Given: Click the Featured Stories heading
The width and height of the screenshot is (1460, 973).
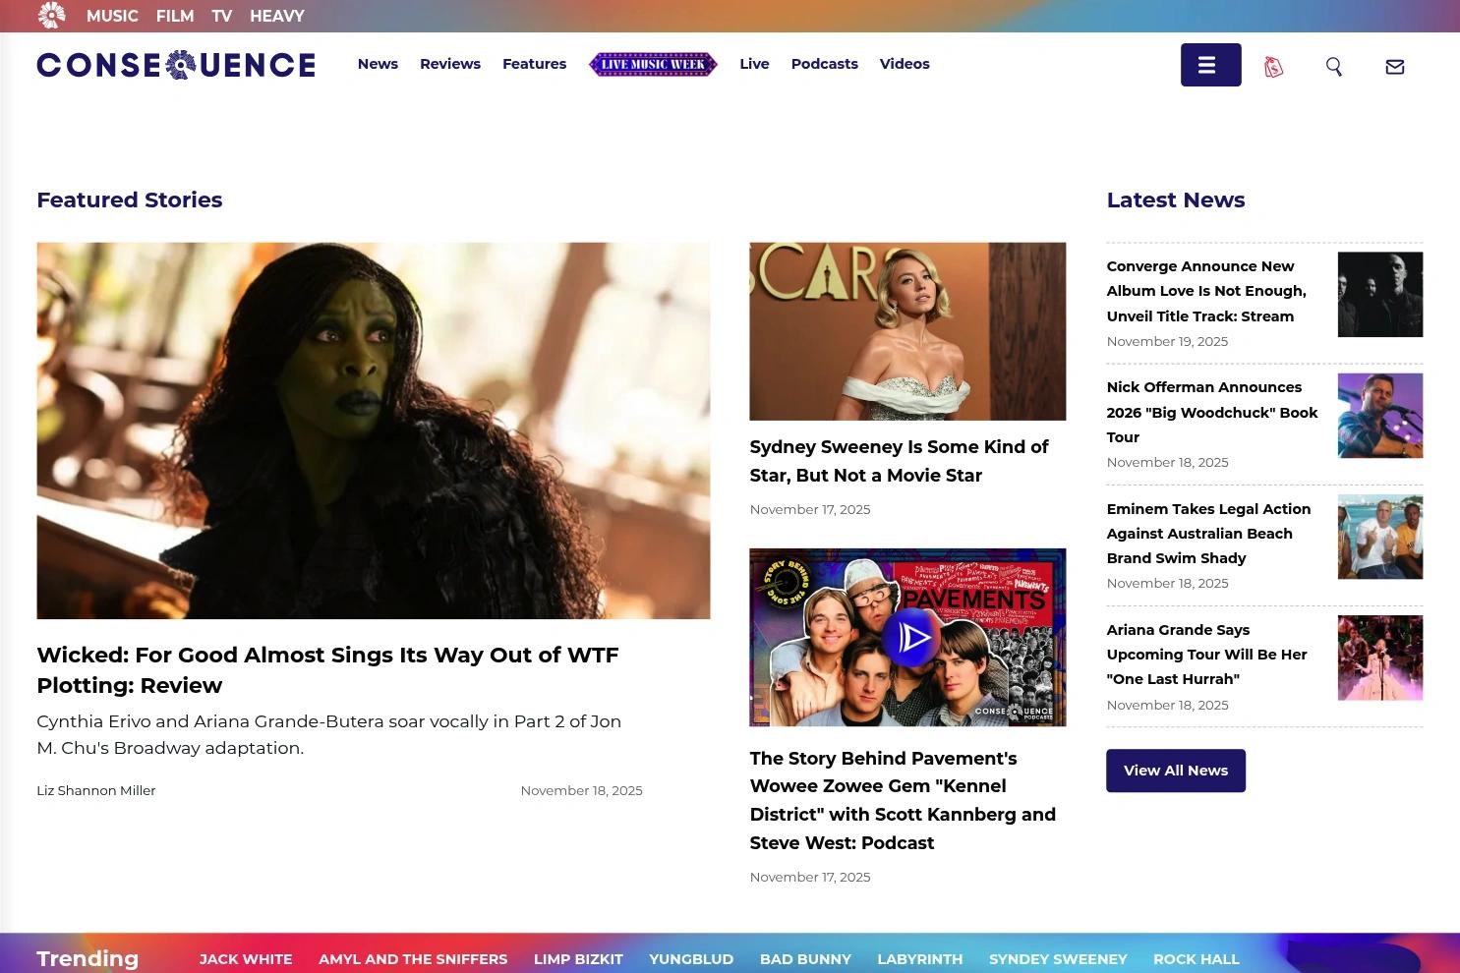Looking at the screenshot, I should point(130,200).
